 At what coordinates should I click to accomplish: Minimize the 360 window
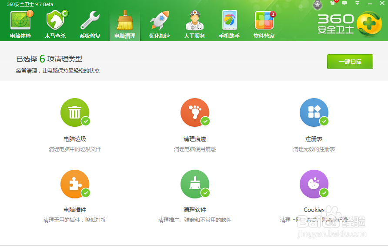[x=370, y=4]
